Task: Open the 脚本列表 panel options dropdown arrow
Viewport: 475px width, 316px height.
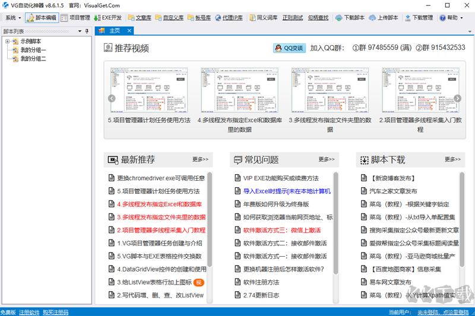Action: [80, 31]
